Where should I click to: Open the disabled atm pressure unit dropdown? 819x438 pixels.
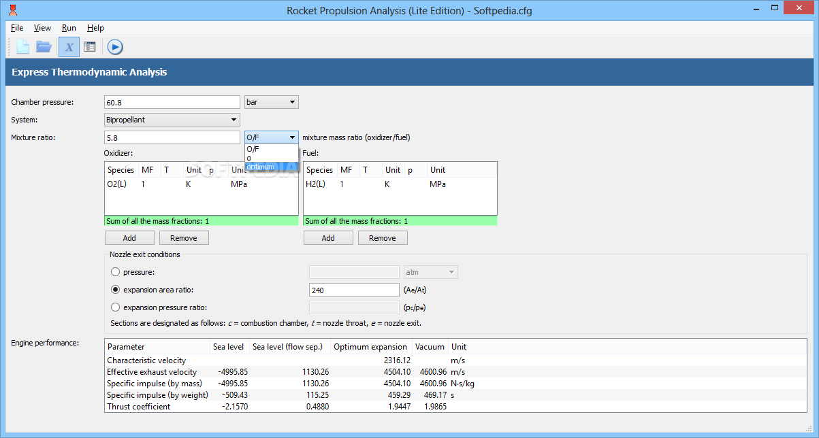431,272
